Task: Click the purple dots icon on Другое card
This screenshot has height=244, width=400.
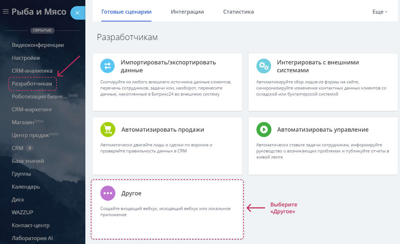Action: coord(107,193)
